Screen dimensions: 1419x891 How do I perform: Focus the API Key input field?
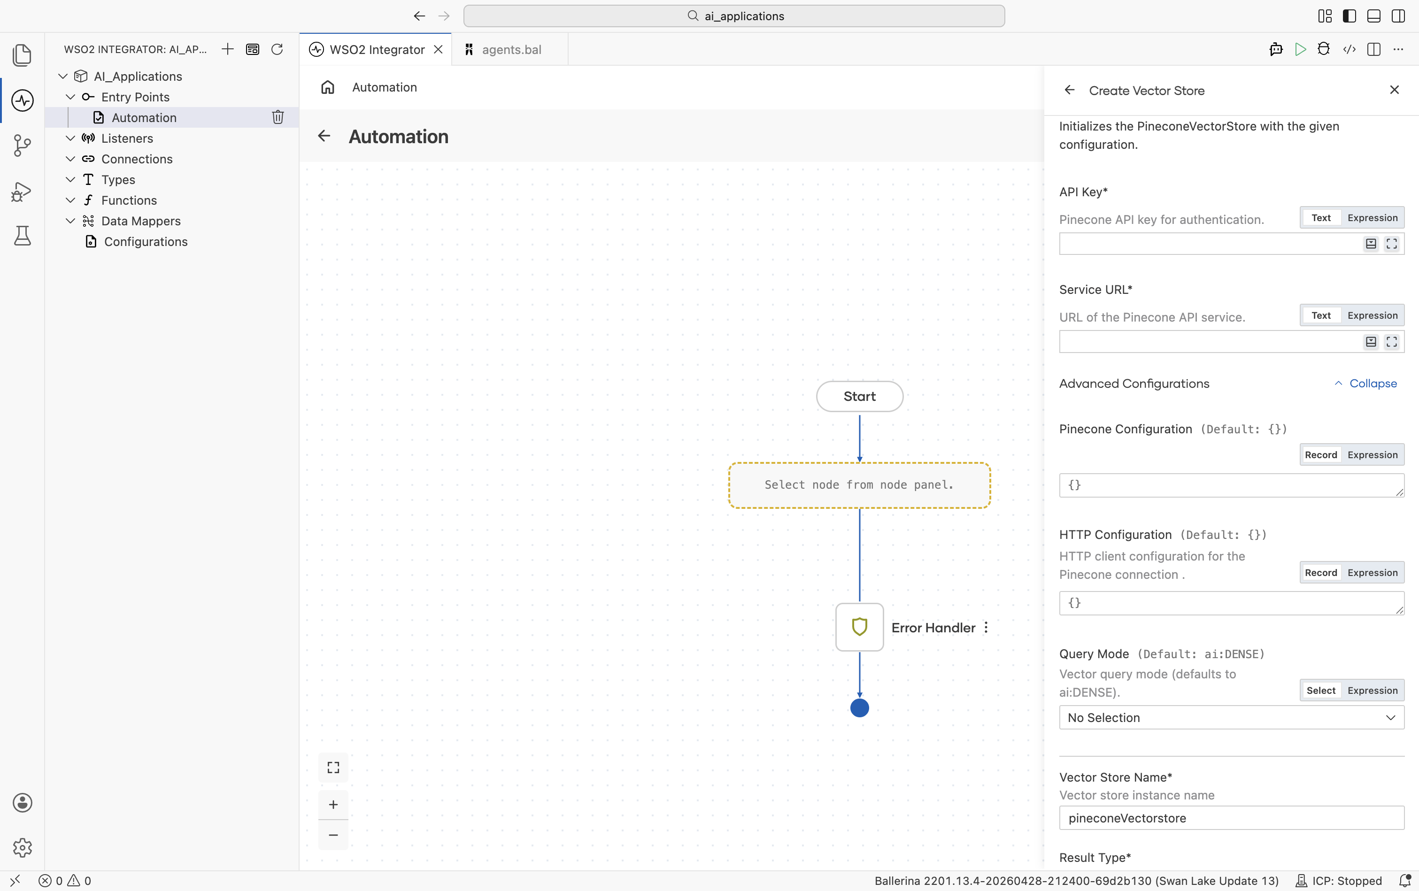tap(1211, 243)
